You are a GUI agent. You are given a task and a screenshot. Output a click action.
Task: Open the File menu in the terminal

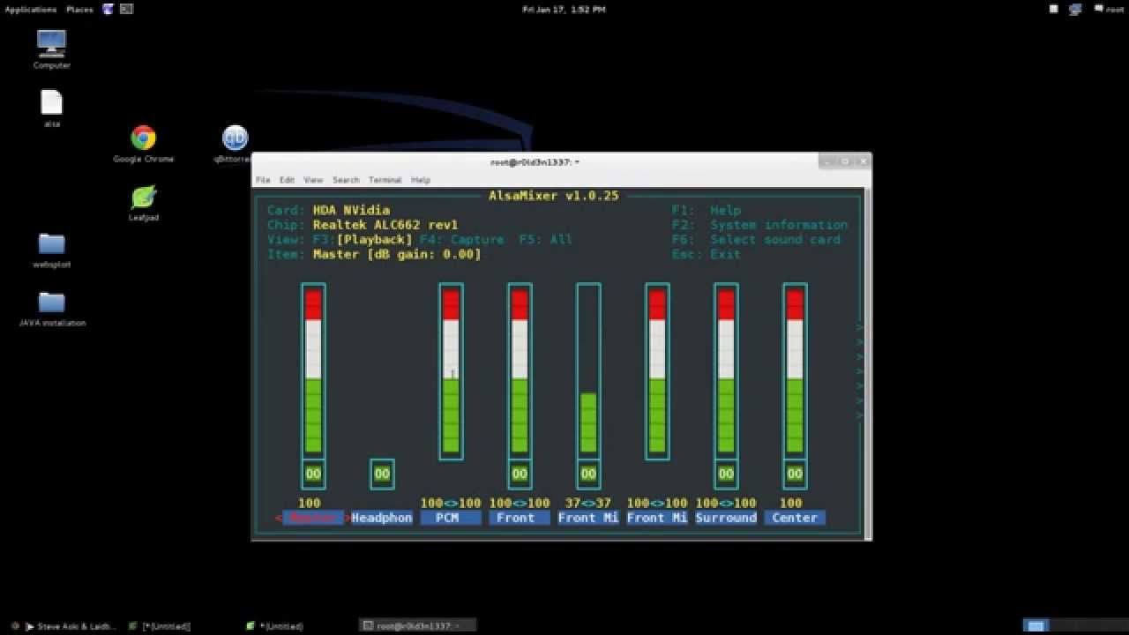263,180
